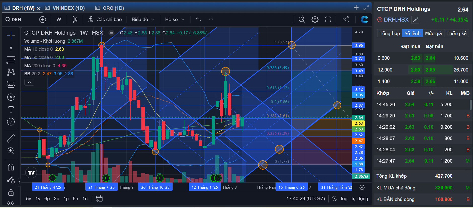Open the Sổ lệnh tab
The image size is (473, 208).
412,33
